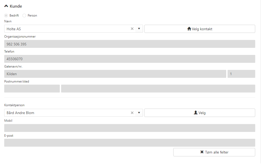Select the Bedrift radio button
Viewport: 261px width, 164px height.
(x=6, y=16)
